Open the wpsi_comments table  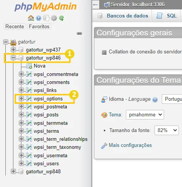[52, 82]
